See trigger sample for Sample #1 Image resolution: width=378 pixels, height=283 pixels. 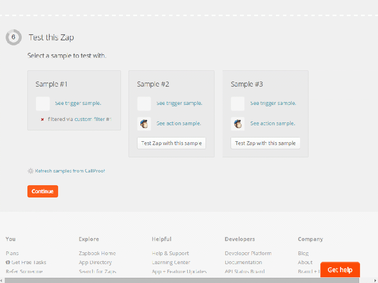[78, 103]
